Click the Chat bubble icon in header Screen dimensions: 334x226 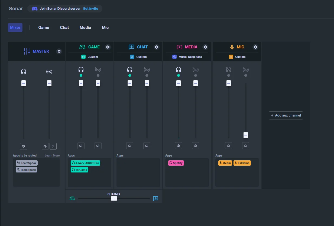[x=131, y=47]
